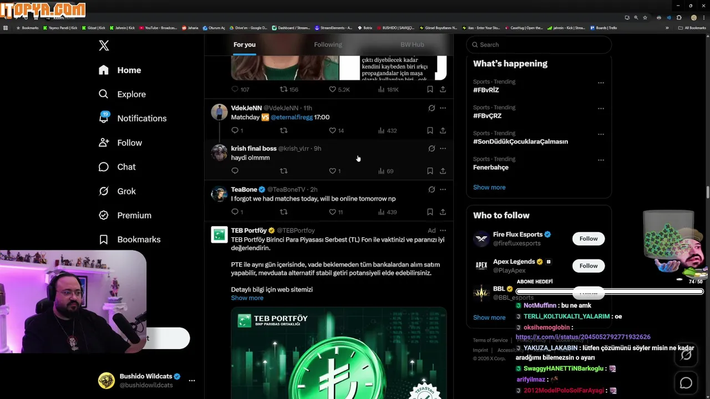Viewport: 710px width, 399px height.
Task: Bookmark TeaBone's post
Action: (x=430, y=212)
